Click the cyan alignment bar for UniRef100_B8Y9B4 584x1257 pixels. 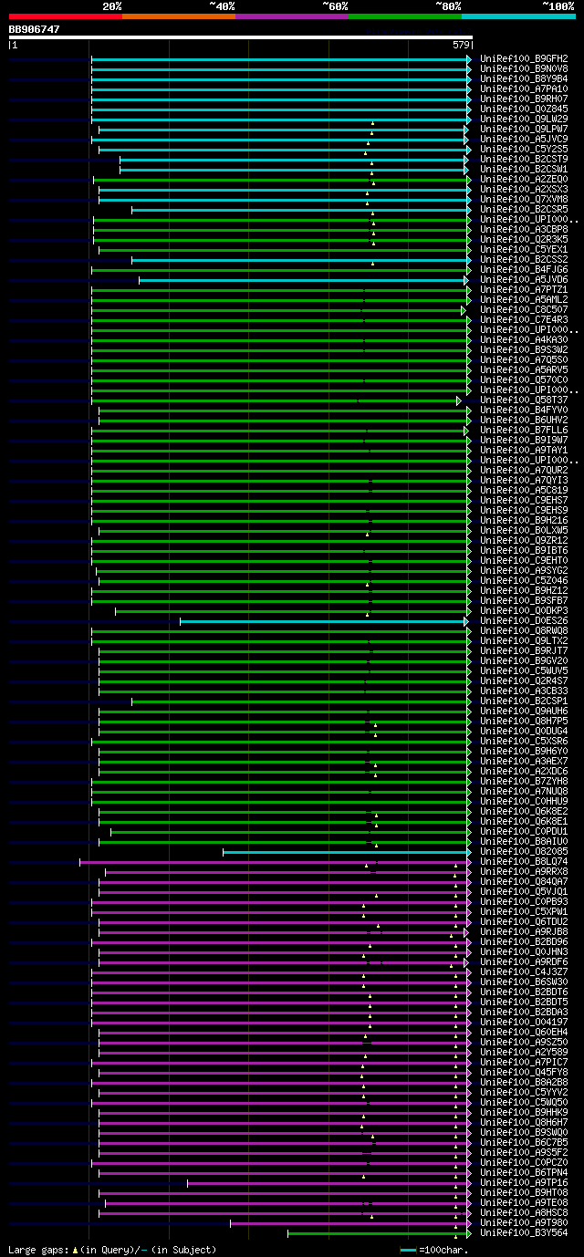tap(281, 79)
